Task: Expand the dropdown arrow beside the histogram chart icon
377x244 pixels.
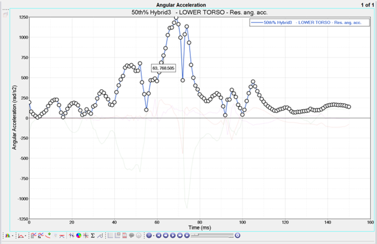Action: tap(13, 236)
